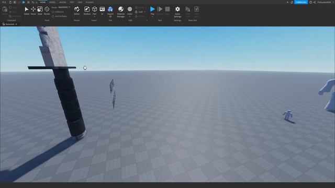Expand the Color picker dropdown arrow
This screenshot has height=188, width=335.
click(x=130, y=16)
